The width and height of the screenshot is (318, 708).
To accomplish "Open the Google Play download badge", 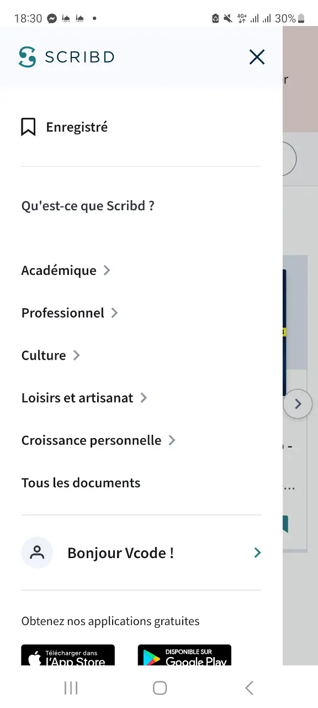I will point(184,655).
